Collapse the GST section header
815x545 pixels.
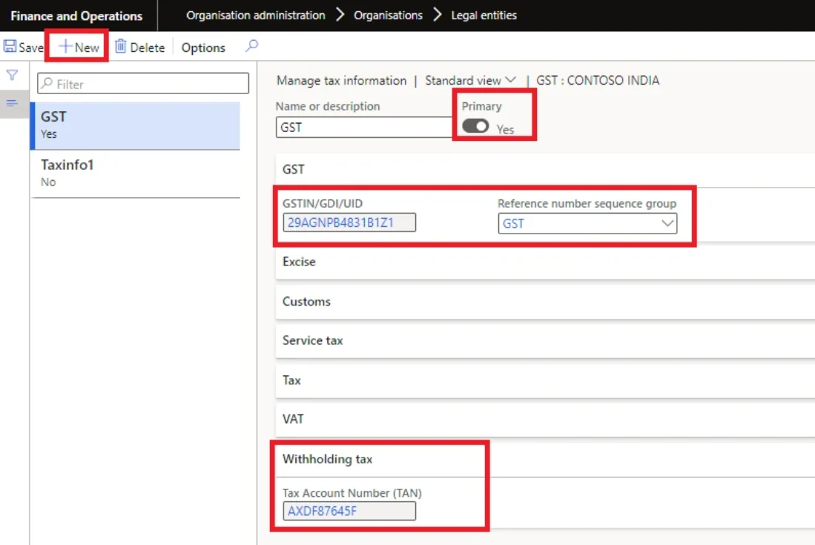[545, 170]
